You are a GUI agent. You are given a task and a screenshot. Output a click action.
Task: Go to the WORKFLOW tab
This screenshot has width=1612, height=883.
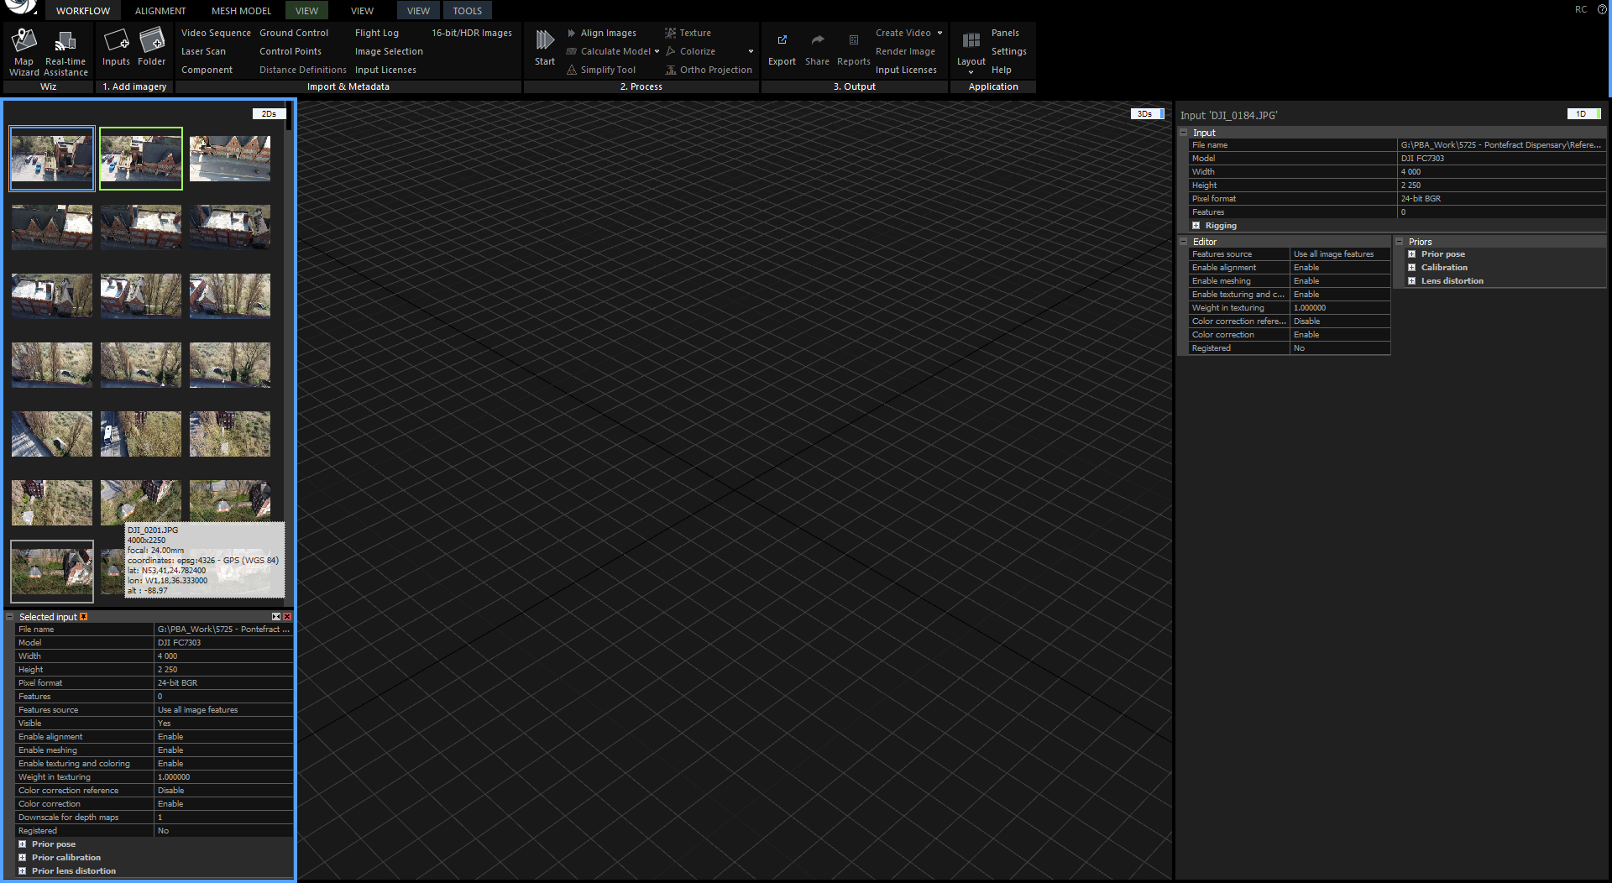[83, 11]
